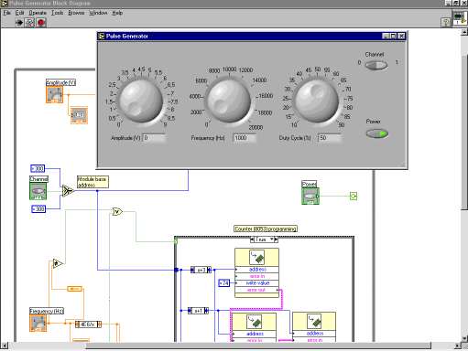
Task: Open the Tools menu
Action: coord(57,13)
